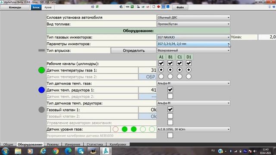The image size is (276, 155).
Task: Click the second green gas level circle
Action: (134, 129)
